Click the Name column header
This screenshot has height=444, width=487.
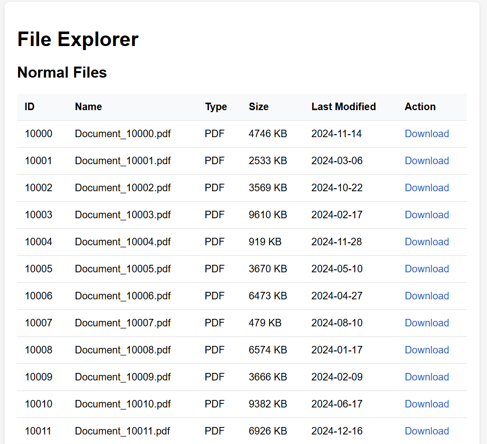coord(89,107)
